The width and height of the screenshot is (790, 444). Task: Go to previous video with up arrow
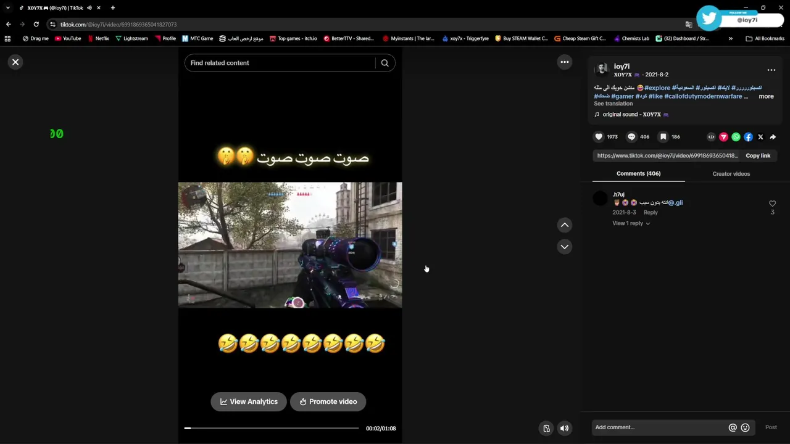point(564,225)
